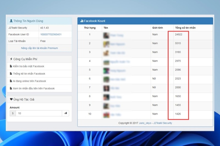Viewport: 220px width, 146px height.
Task: Click the file icon next to Kiểm tra bảo mật Facebook
Action: pyautogui.click(x=11, y=66)
